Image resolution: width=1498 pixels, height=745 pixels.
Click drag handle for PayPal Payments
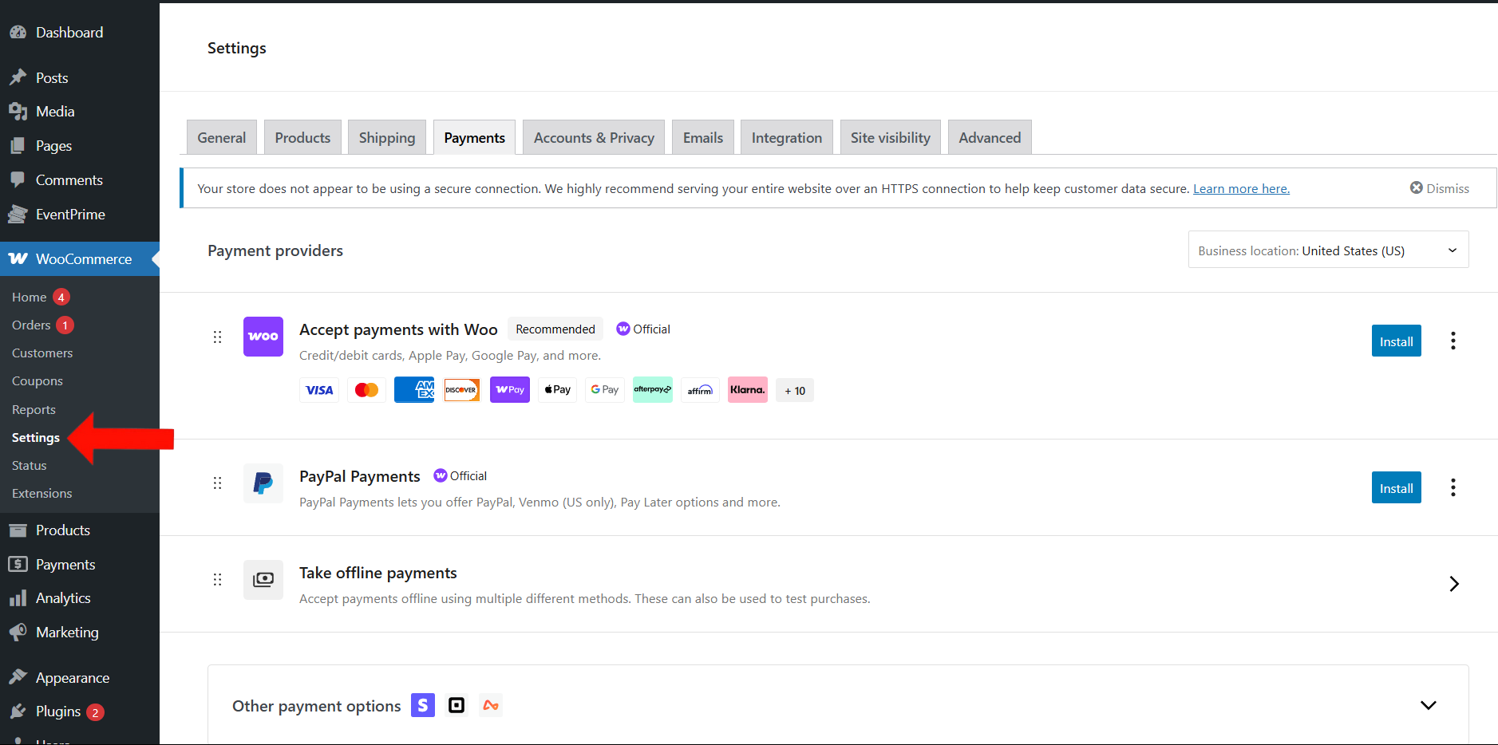pyautogui.click(x=217, y=483)
